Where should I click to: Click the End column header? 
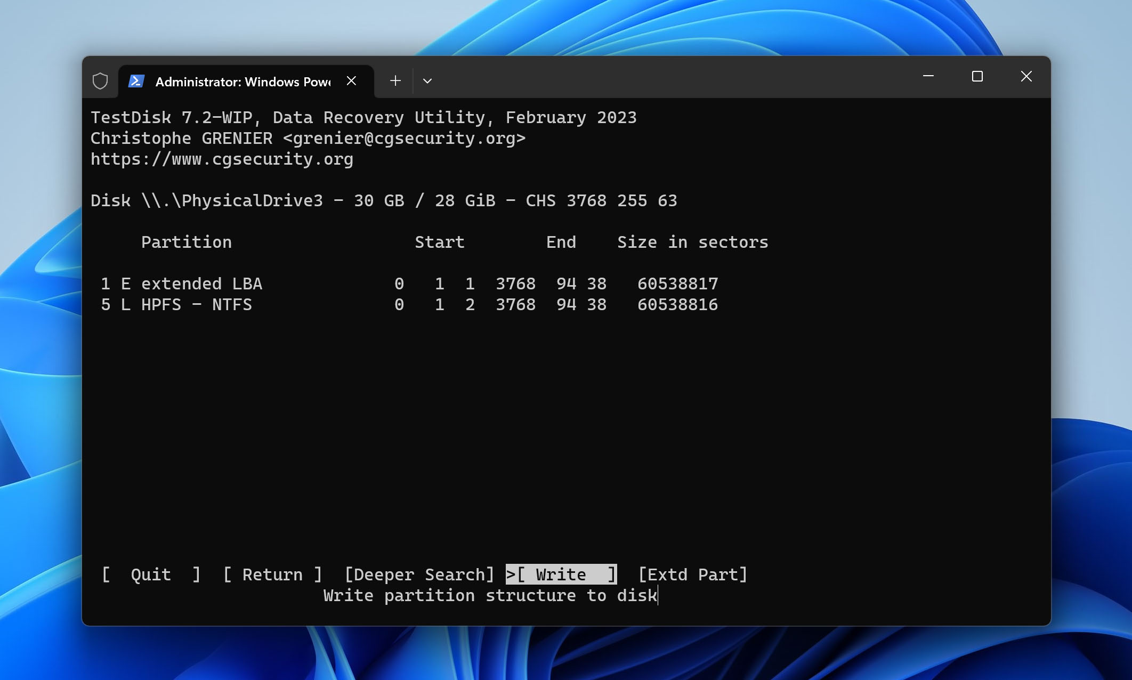(x=561, y=242)
